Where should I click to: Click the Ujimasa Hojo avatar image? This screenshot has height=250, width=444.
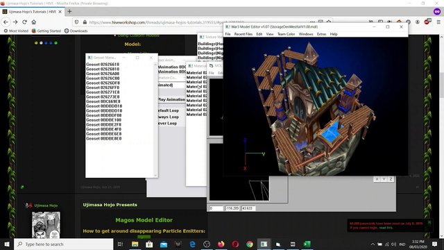(46, 225)
